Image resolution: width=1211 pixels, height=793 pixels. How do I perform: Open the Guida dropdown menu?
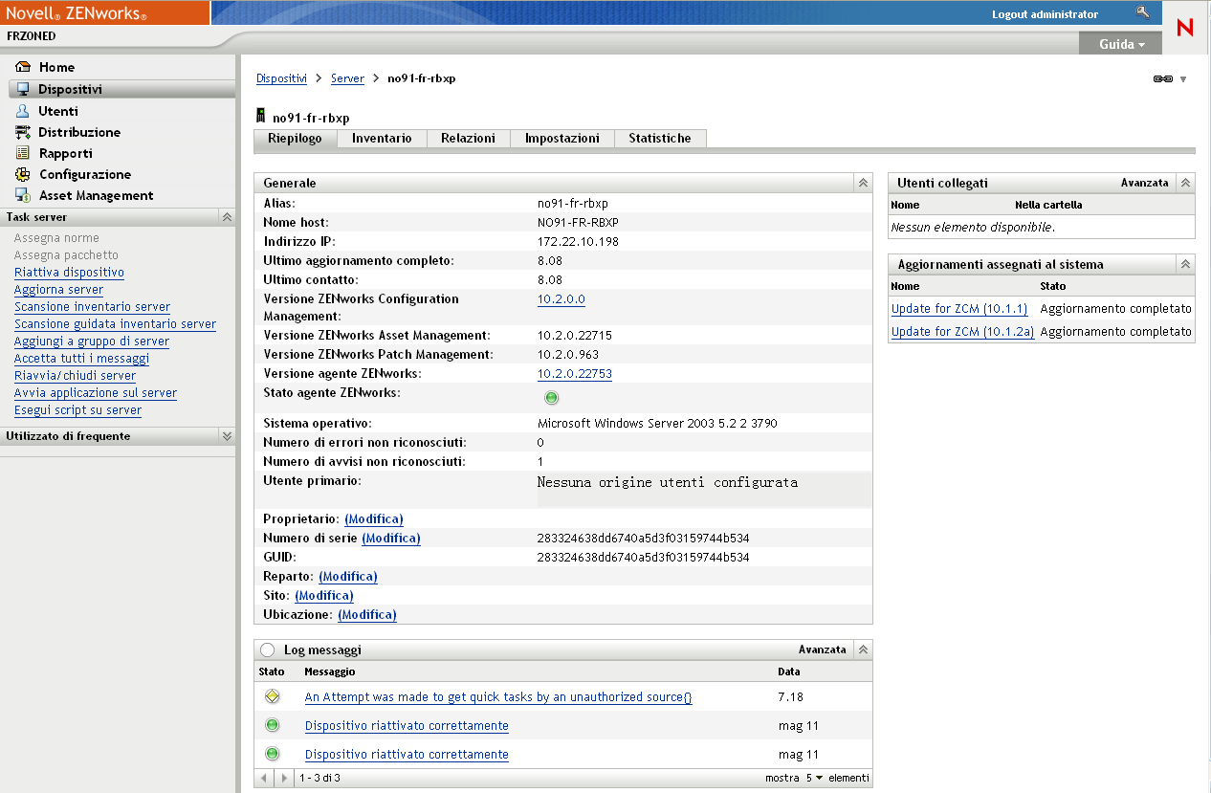1121,44
